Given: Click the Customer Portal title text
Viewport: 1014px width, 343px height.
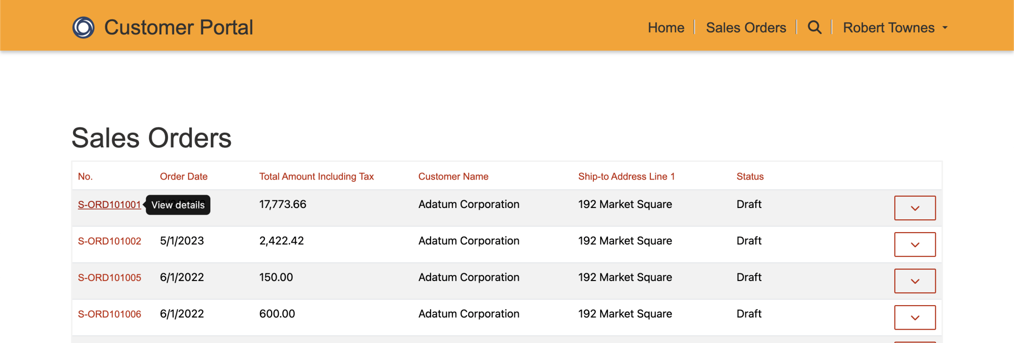Looking at the screenshot, I should click(178, 27).
